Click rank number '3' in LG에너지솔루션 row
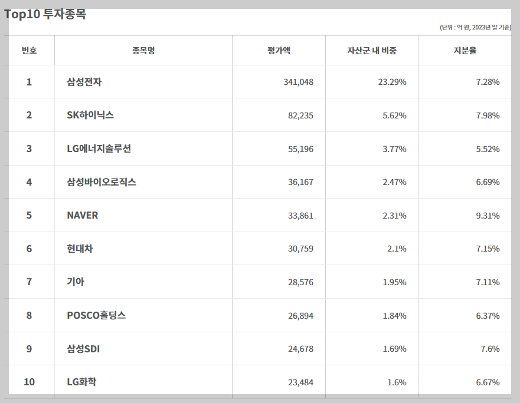This screenshot has height=403, width=520. coord(29,148)
